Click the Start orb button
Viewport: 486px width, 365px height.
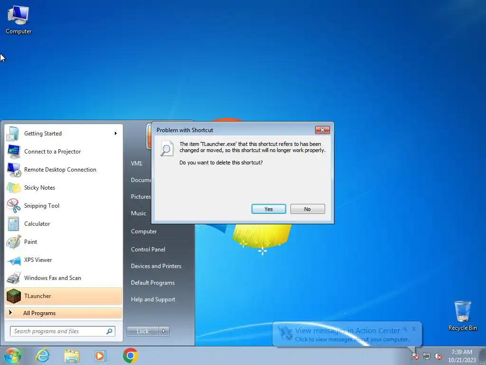pyautogui.click(x=12, y=355)
